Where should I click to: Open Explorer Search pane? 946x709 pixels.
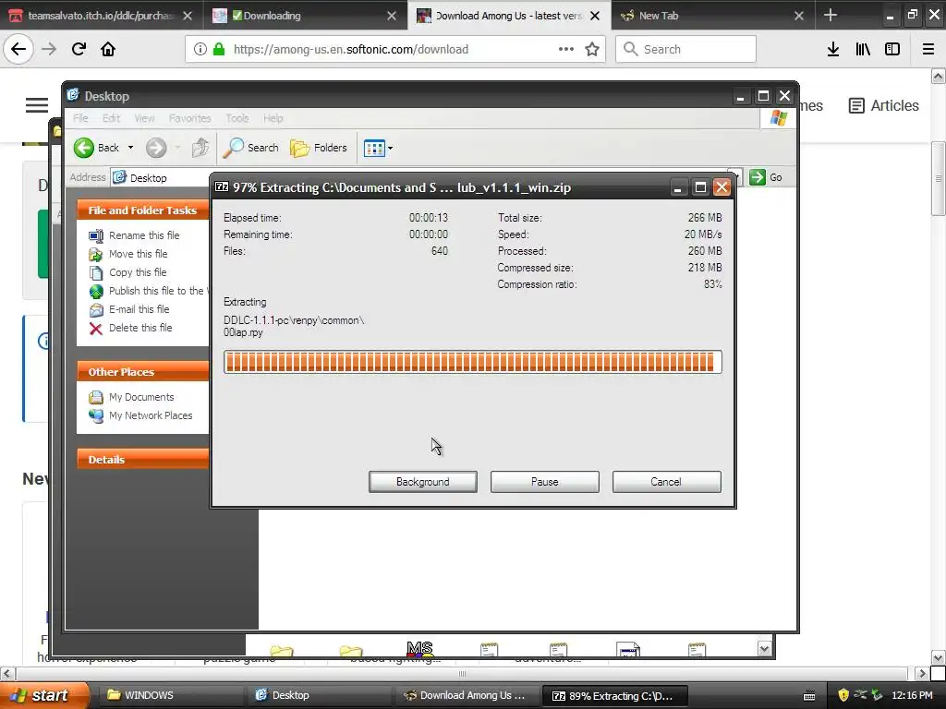click(251, 148)
